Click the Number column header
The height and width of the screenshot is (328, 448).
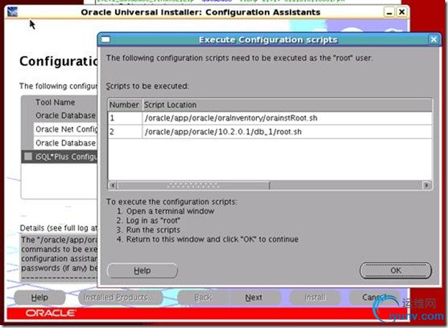124,104
